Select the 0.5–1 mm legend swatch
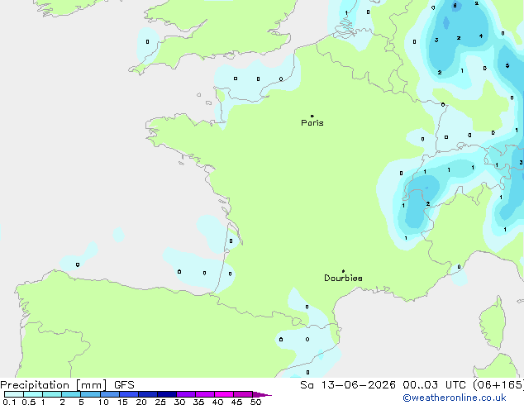The width and height of the screenshot is (524, 405). point(33,394)
